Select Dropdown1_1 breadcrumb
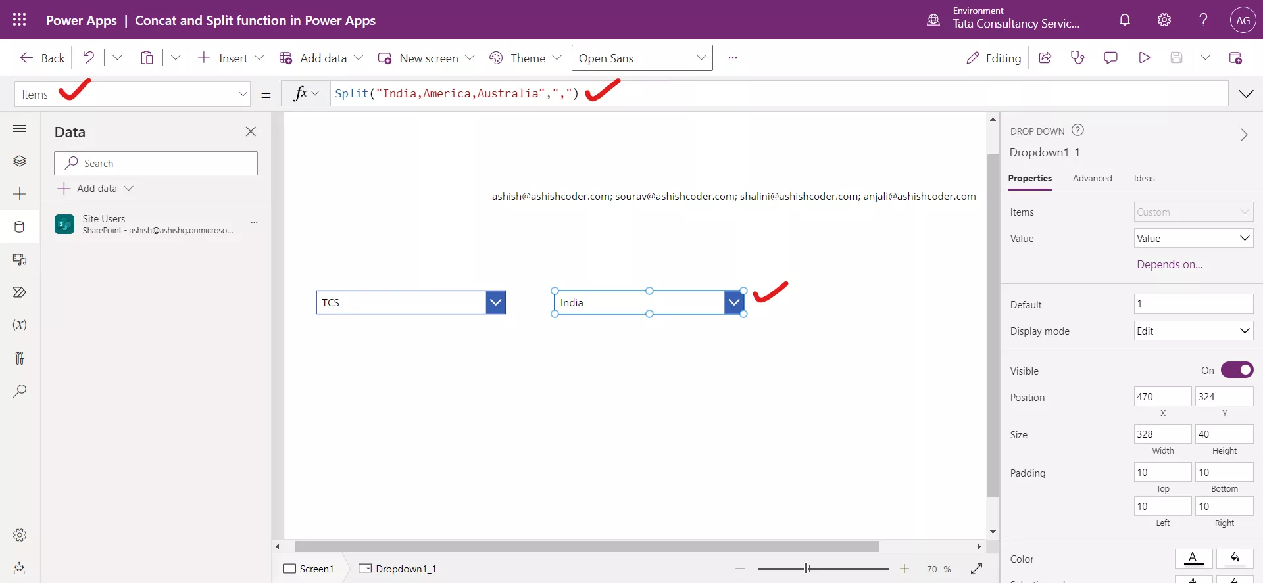Screen dimensions: 1263x583 [x=397, y=569]
